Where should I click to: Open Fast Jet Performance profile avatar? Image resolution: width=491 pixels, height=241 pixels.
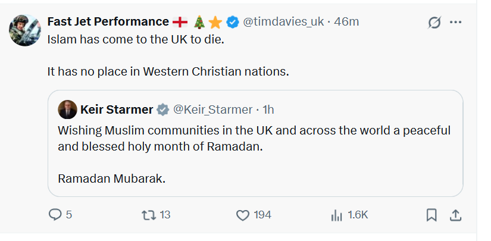pos(24,30)
